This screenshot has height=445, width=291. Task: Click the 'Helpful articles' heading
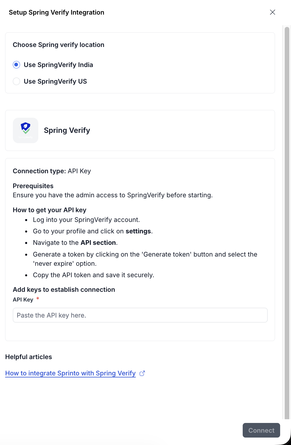point(29,357)
